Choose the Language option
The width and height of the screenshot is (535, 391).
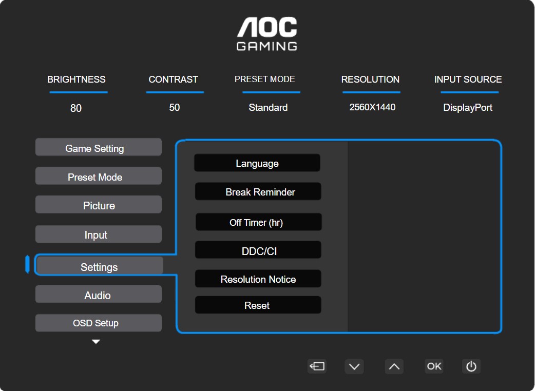click(x=257, y=163)
